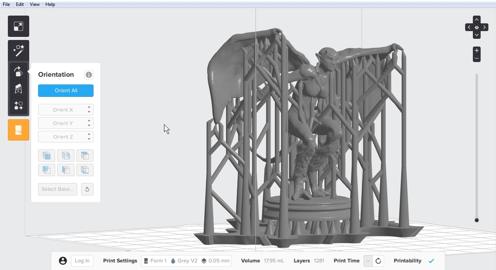Increase Orient Z with up arrow

[89, 134]
